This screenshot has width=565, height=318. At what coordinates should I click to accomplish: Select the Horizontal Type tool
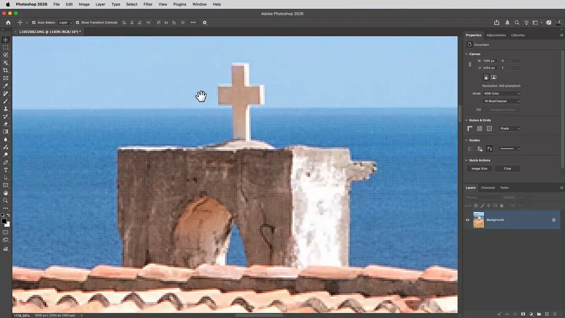tap(6, 170)
